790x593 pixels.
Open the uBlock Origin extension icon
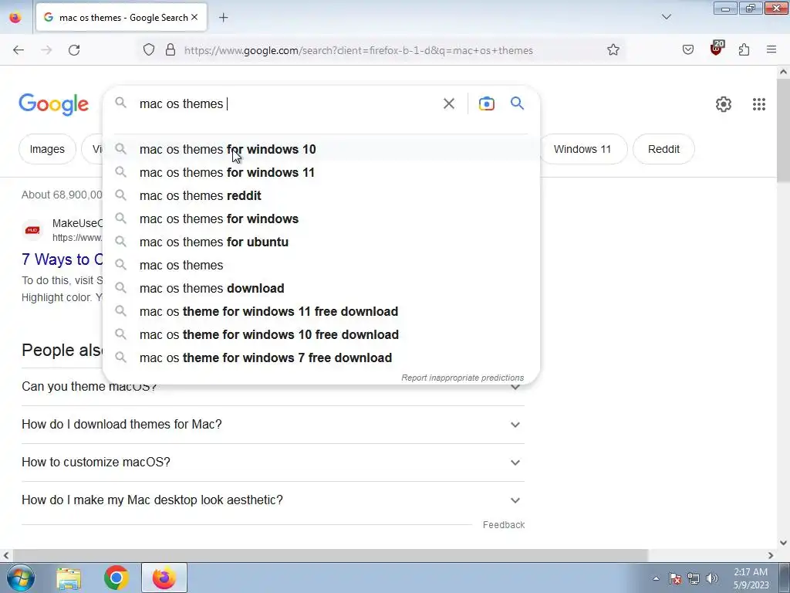point(716,49)
